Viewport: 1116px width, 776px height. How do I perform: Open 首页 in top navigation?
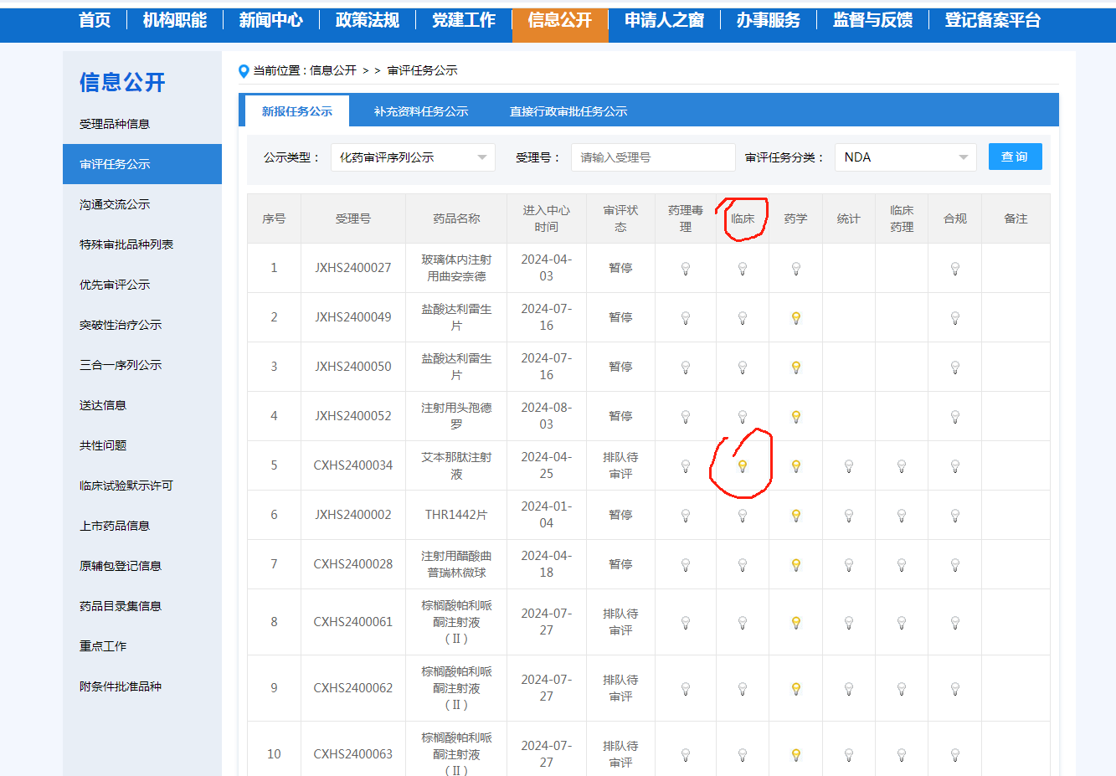(95, 20)
